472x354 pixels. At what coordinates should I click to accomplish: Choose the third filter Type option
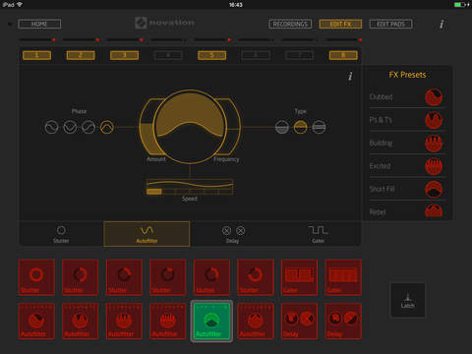[319, 127]
